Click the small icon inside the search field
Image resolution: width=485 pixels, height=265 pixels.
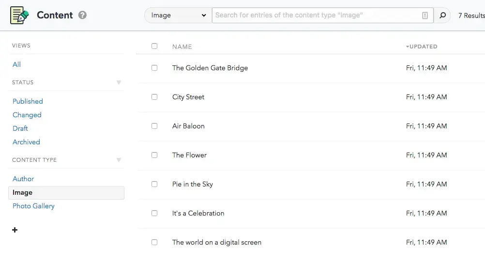pos(425,16)
